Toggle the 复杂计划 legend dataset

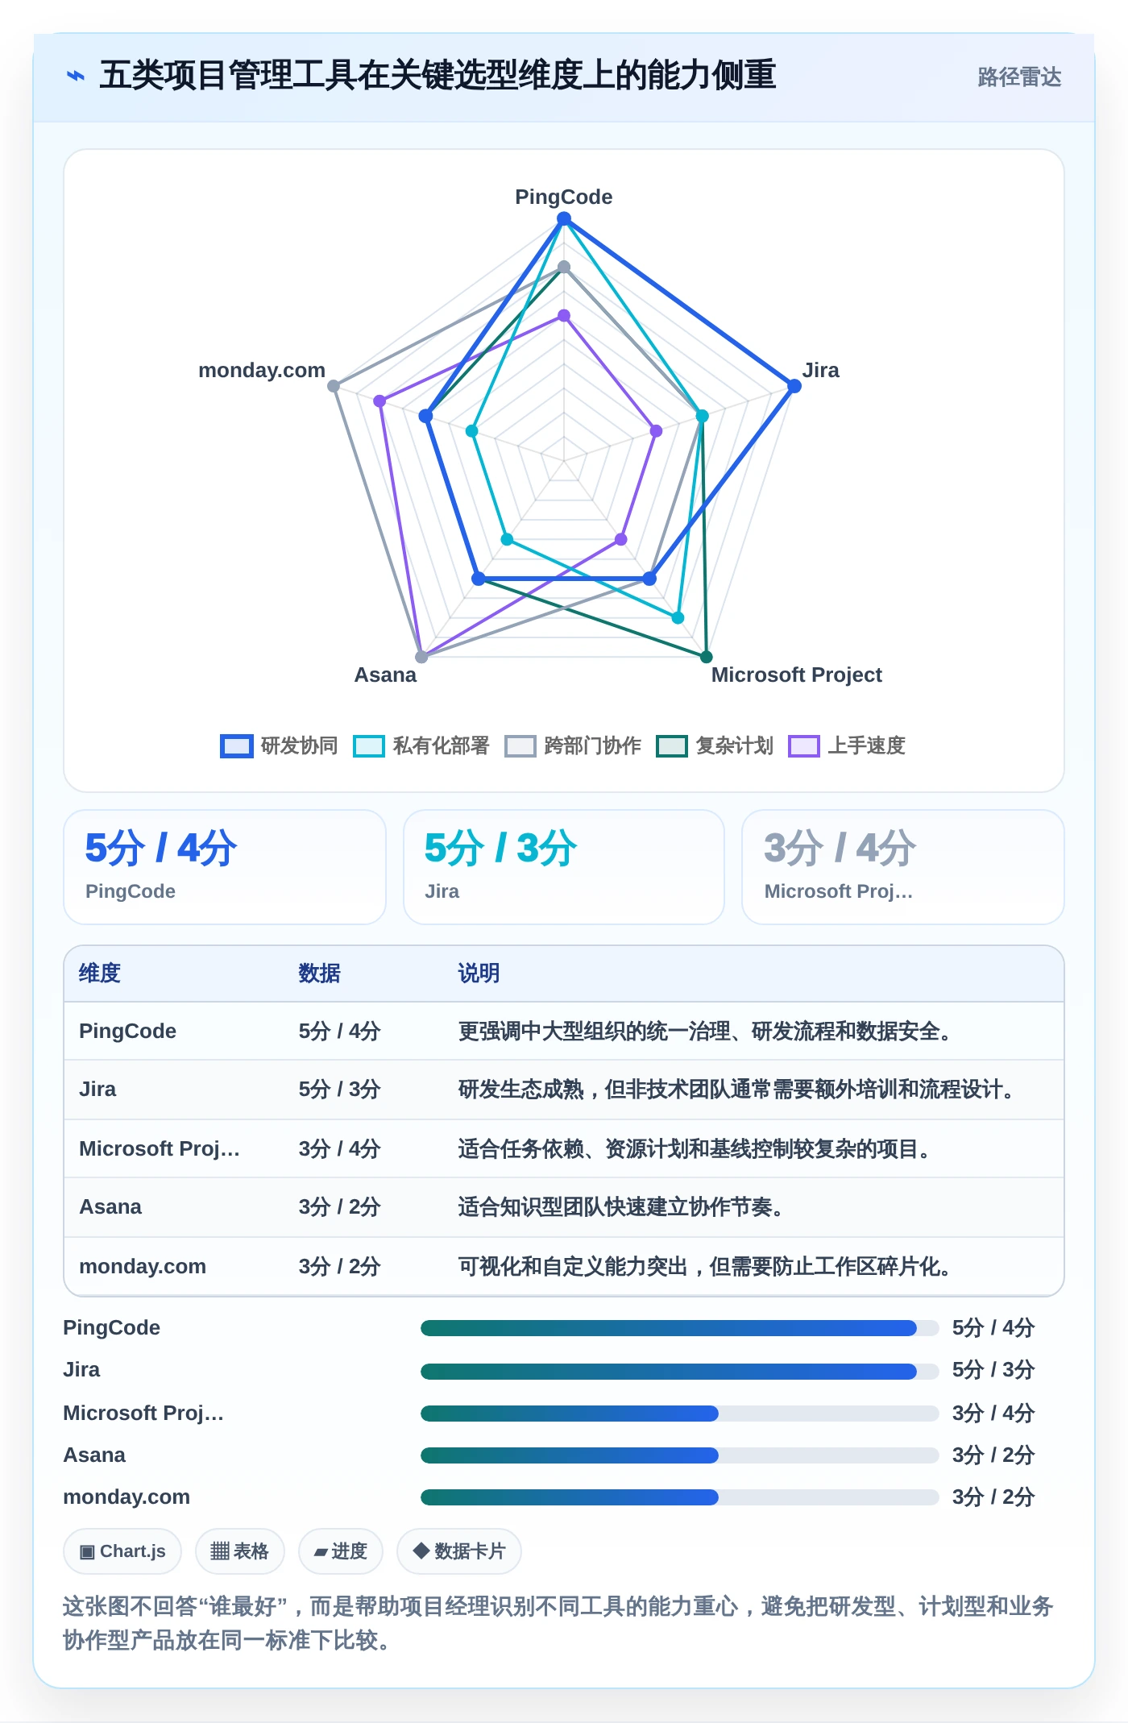tap(715, 745)
